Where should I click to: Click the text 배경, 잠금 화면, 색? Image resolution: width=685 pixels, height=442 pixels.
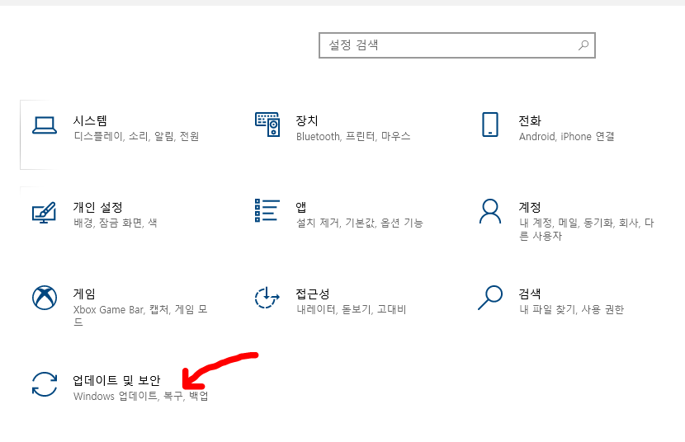[116, 223]
